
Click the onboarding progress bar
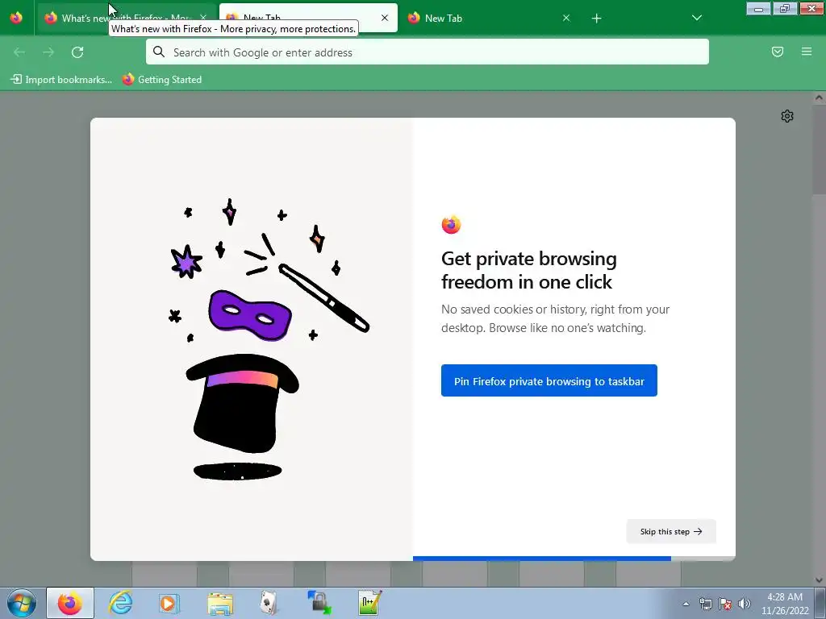pos(574,559)
